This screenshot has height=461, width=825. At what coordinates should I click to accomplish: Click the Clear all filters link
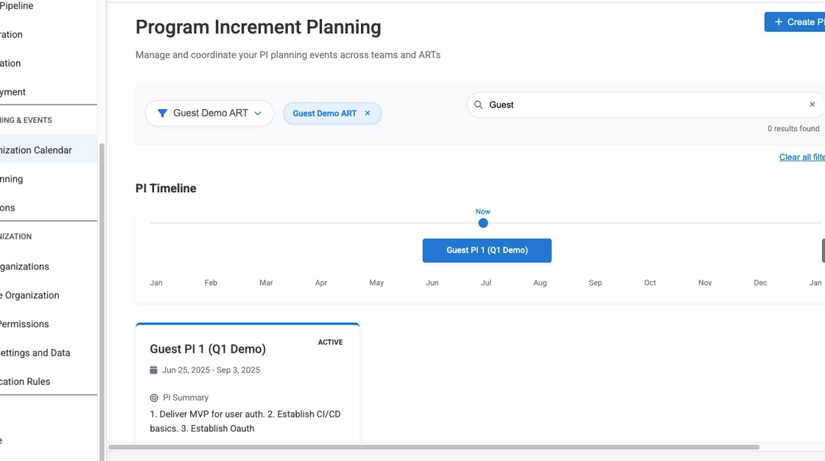point(802,157)
